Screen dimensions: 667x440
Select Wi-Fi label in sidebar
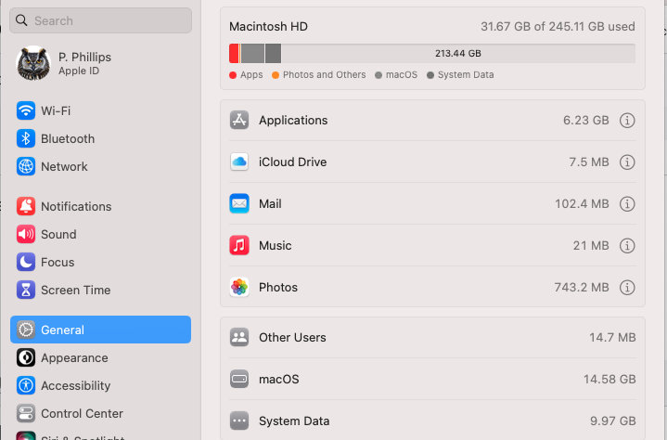(x=56, y=110)
